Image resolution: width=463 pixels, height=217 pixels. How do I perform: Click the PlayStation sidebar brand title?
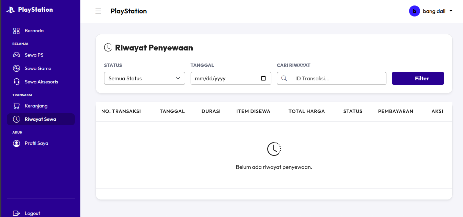[35, 10]
